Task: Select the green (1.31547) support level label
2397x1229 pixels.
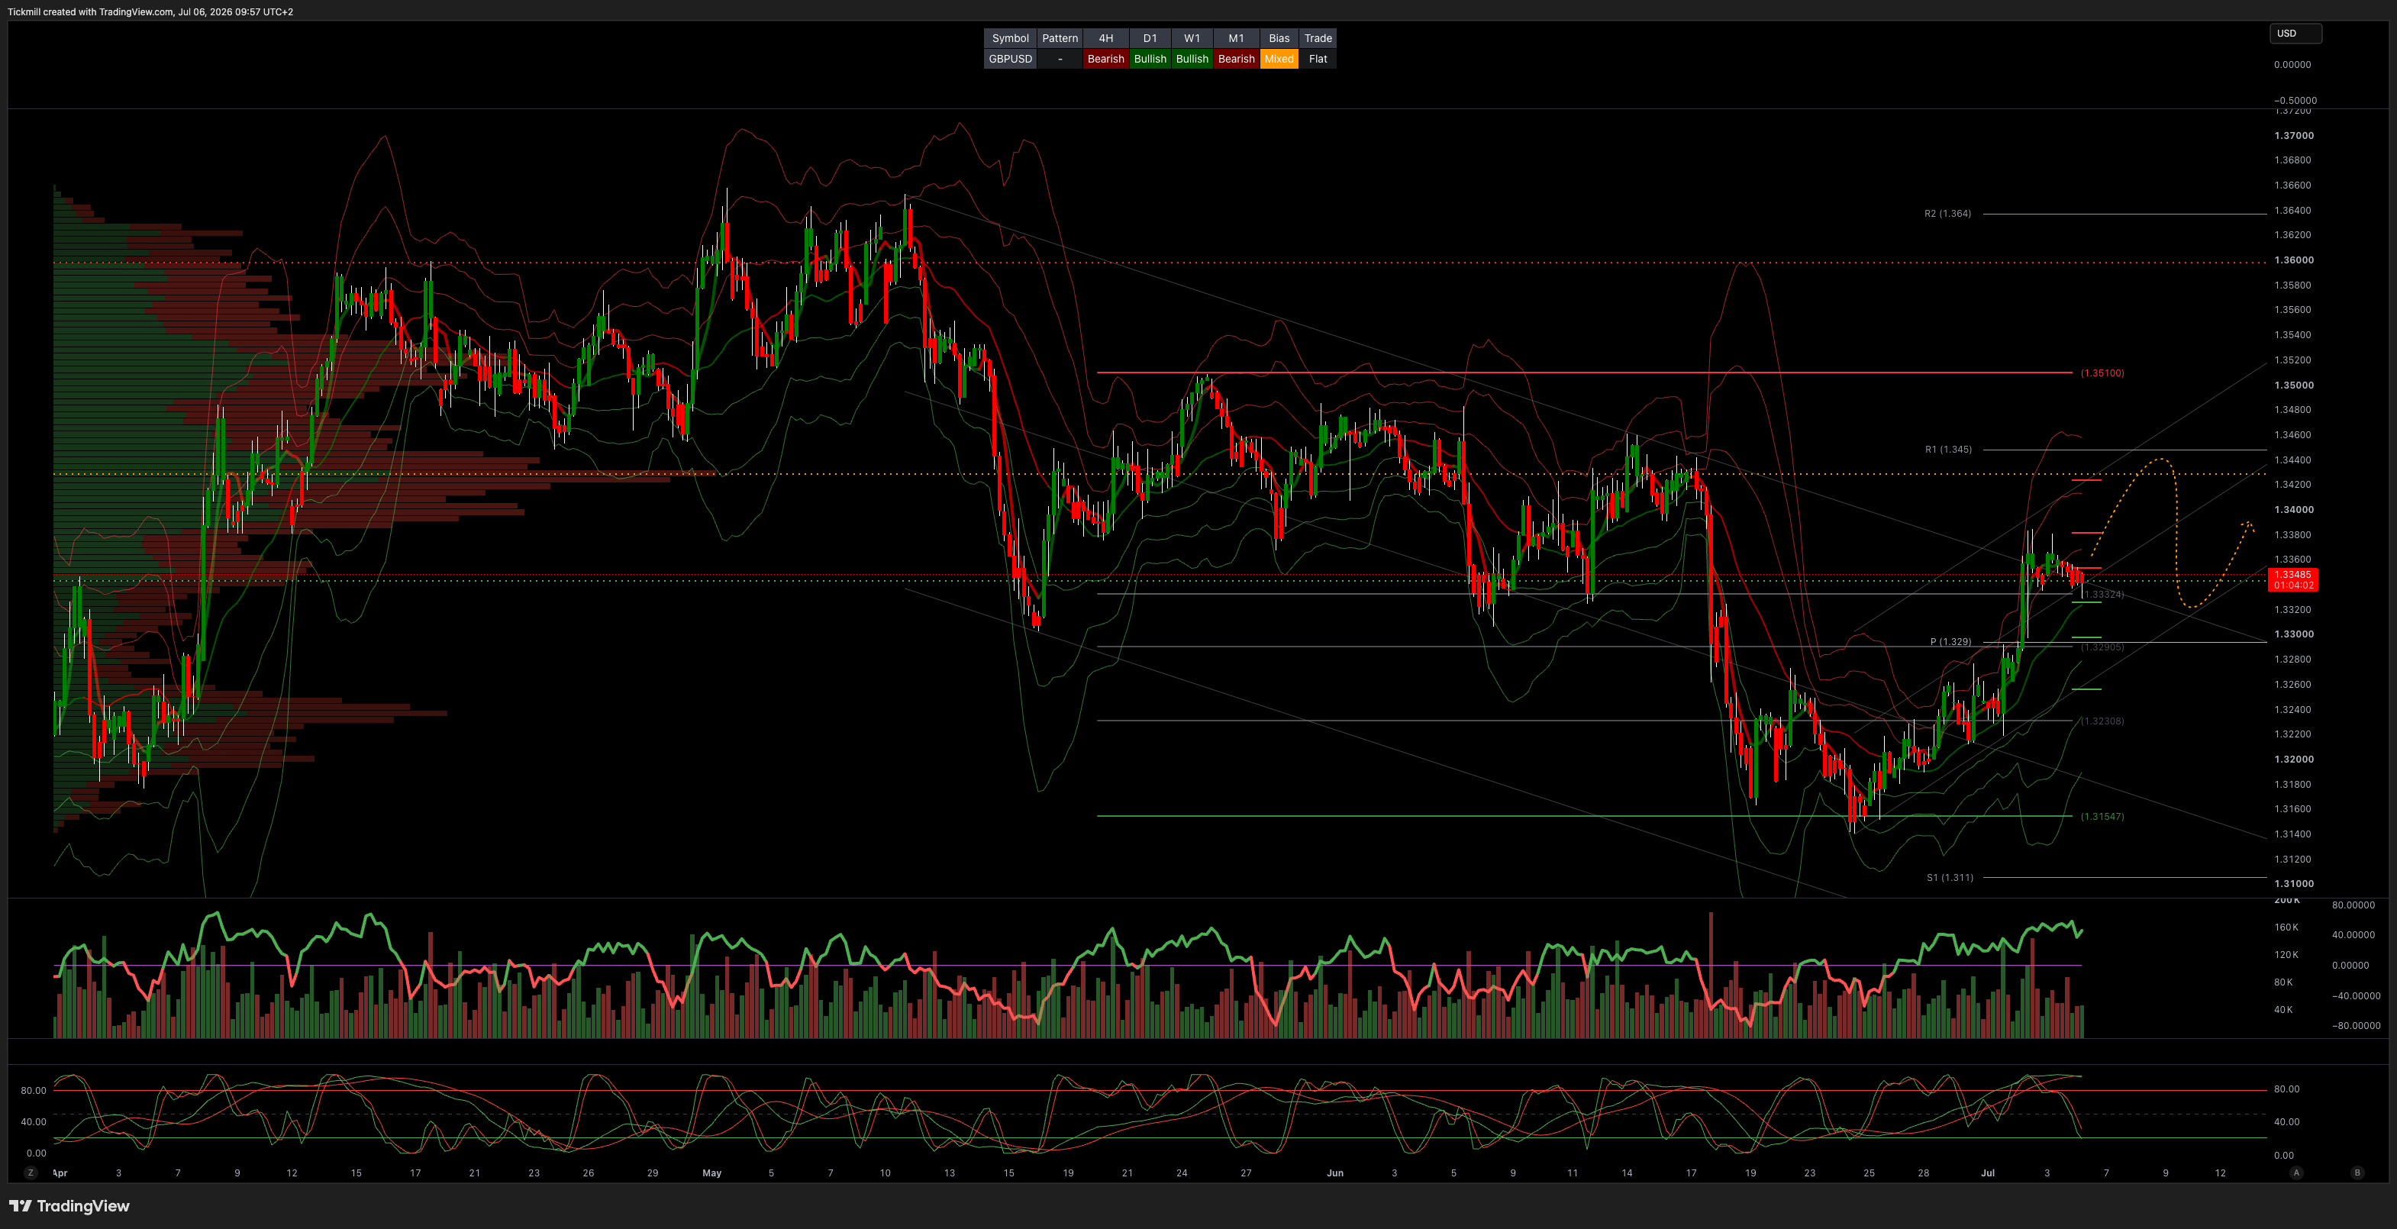Action: coord(2102,817)
